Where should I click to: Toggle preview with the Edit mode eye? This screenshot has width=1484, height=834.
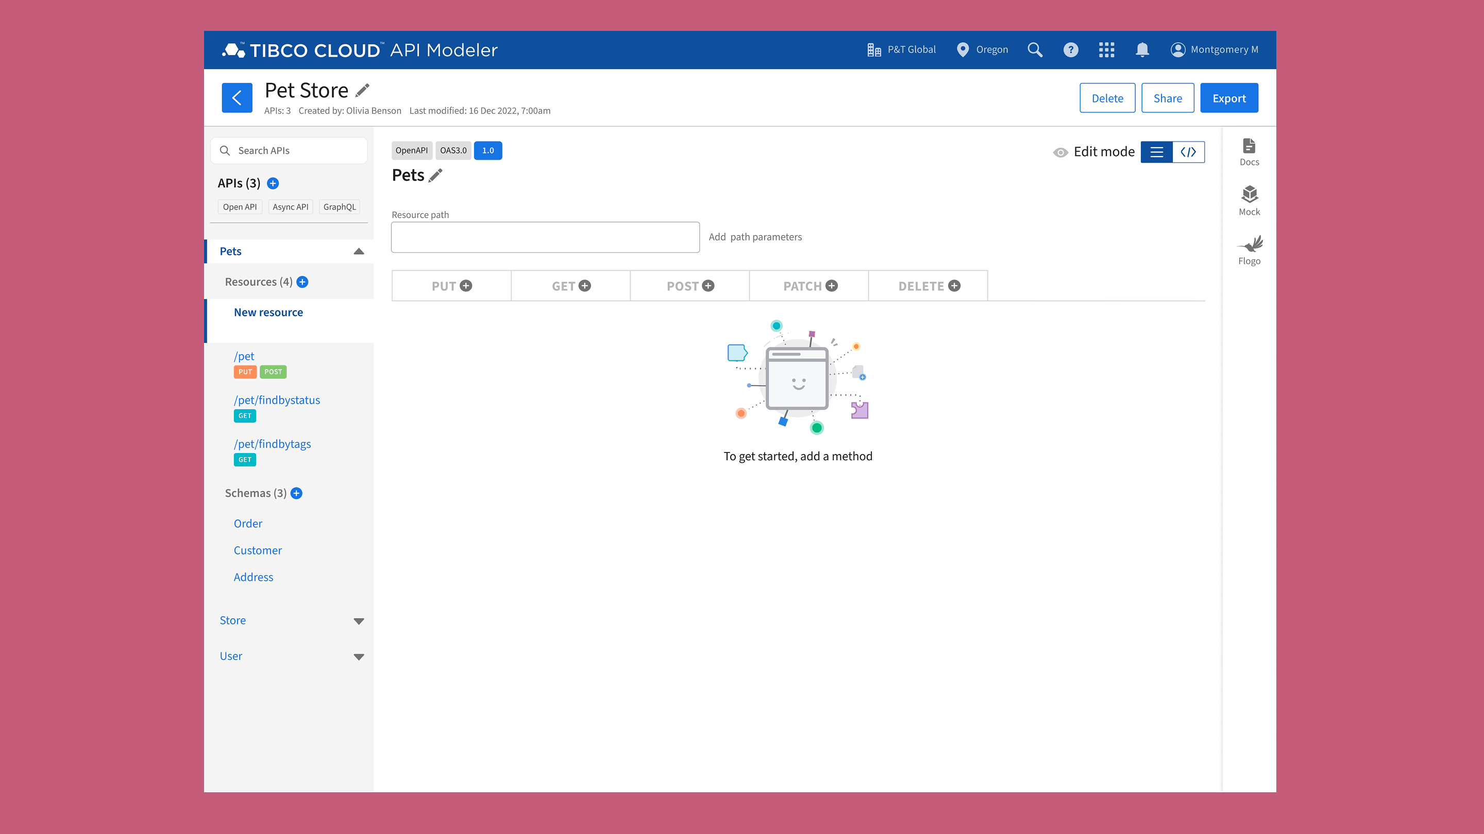point(1060,152)
